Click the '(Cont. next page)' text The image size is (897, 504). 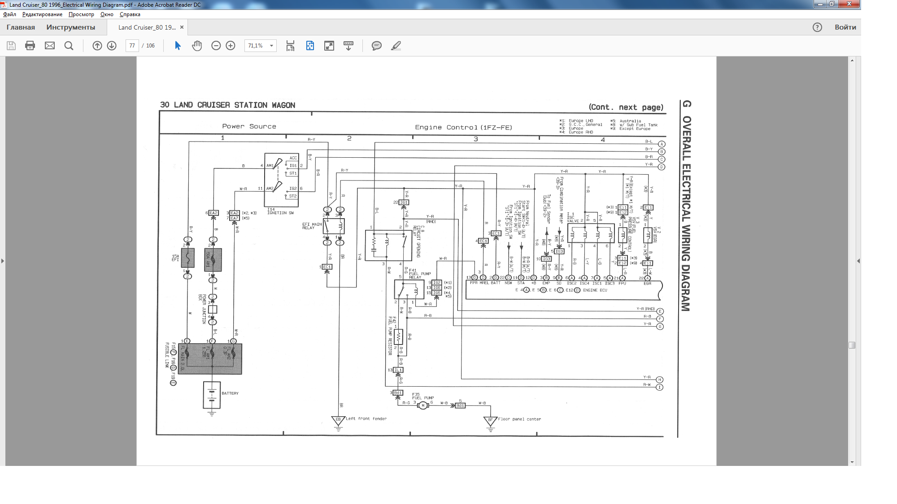point(626,107)
